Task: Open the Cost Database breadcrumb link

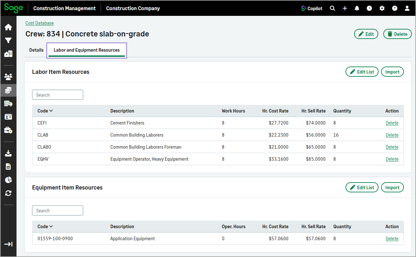Action: point(40,23)
